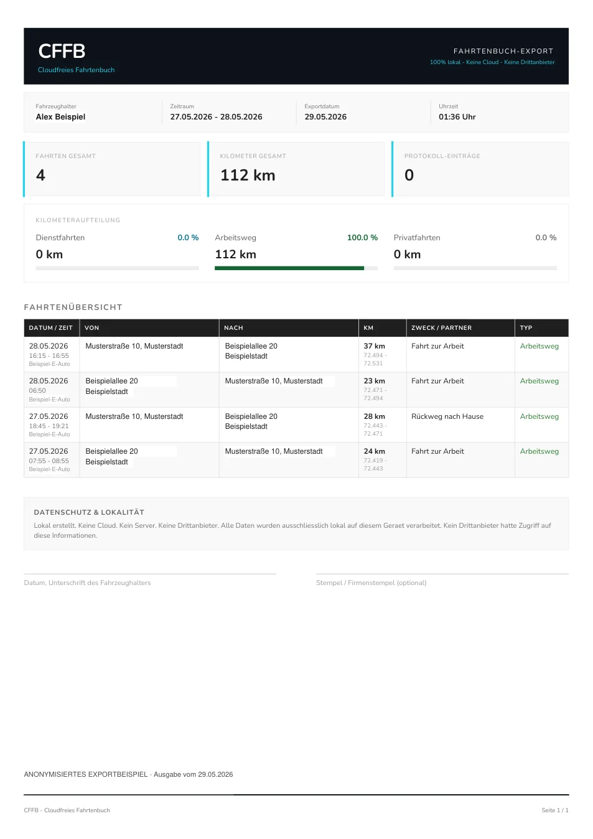The width and height of the screenshot is (593, 839).
Task: Click the trip time '18:45 - 19:21'
Action: 49,426
